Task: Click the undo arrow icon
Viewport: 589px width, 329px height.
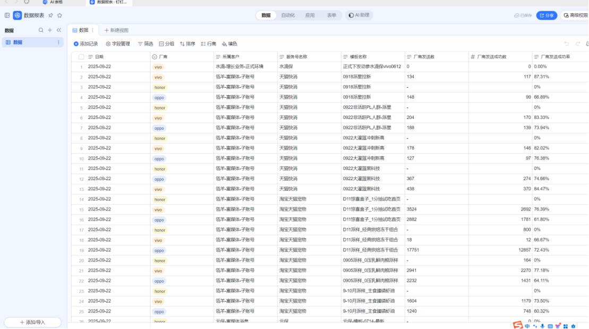Action: (567, 44)
